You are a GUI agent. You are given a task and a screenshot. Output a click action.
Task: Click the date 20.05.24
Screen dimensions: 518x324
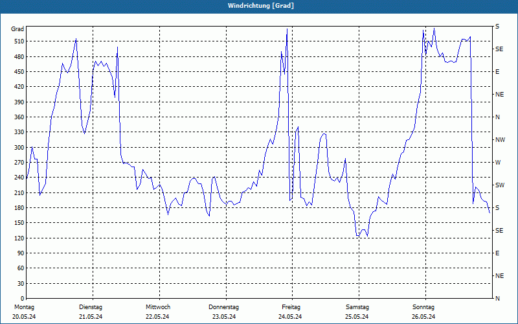(24, 317)
